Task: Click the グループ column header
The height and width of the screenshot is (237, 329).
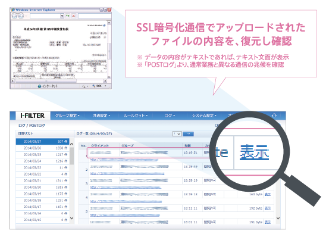Action: (127, 145)
